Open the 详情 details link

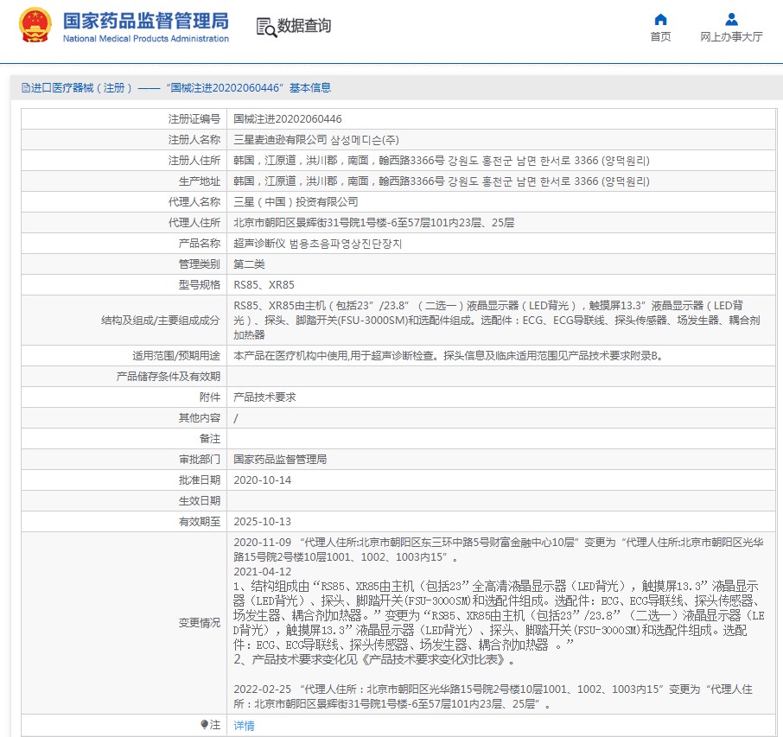(x=245, y=725)
